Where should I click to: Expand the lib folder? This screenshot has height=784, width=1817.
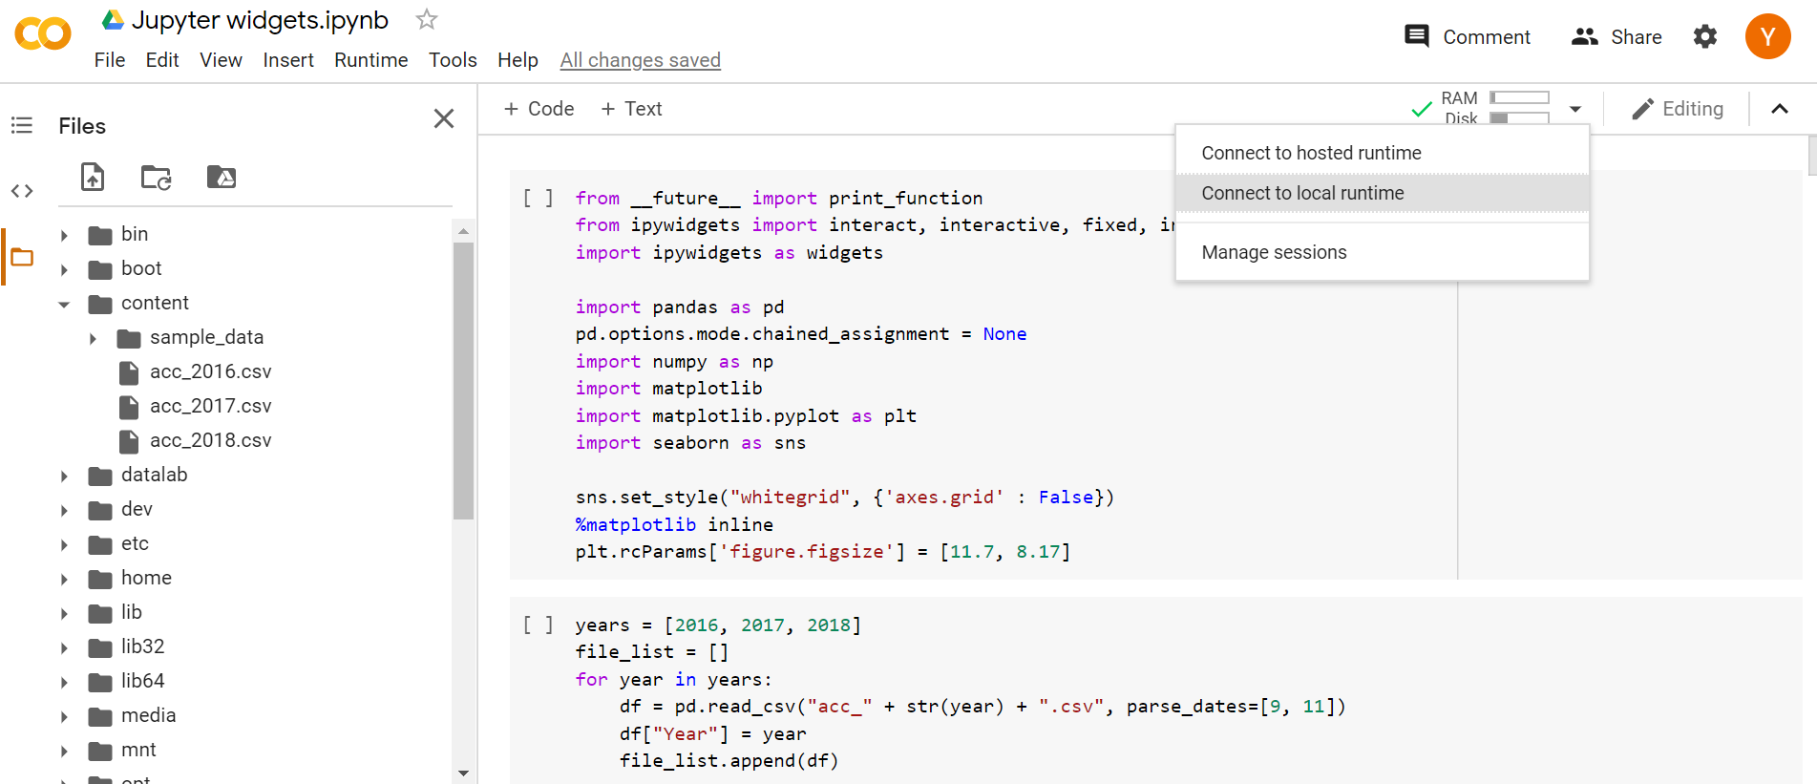[x=64, y=613]
